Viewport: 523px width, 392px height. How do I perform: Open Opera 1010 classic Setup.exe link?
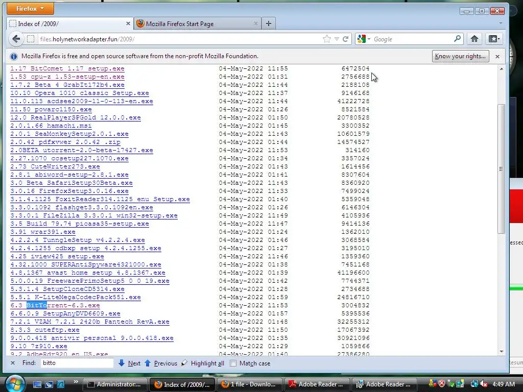(79, 93)
